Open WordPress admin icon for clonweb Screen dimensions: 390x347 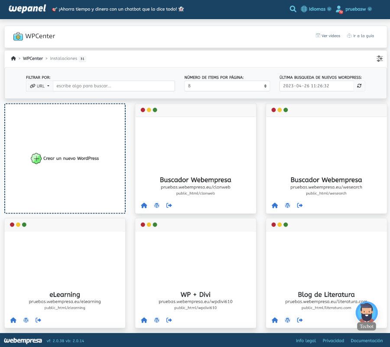coord(157,205)
